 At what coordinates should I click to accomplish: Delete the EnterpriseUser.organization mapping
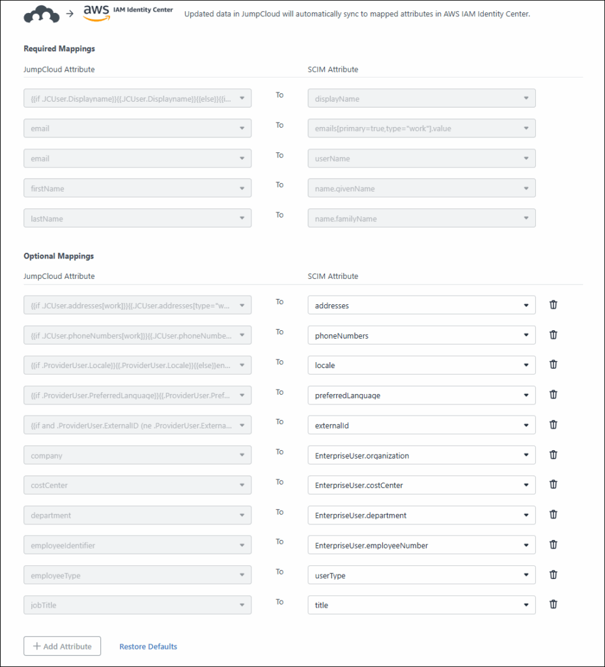tap(553, 455)
